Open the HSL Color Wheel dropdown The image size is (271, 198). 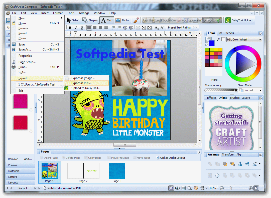click(x=244, y=39)
